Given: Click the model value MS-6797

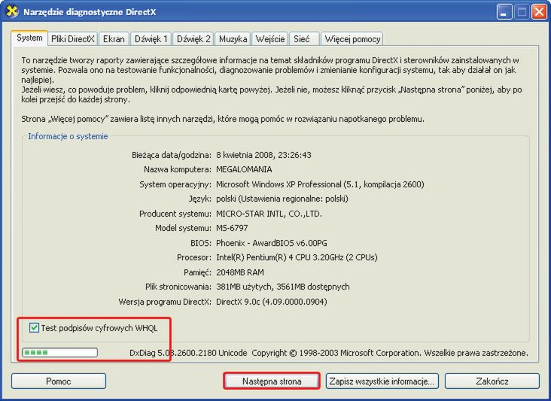Looking at the screenshot, I should point(232,228).
